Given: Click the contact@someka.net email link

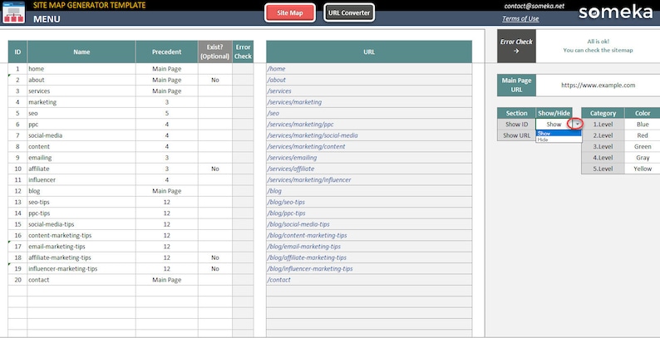Looking at the screenshot, I should point(534,6).
